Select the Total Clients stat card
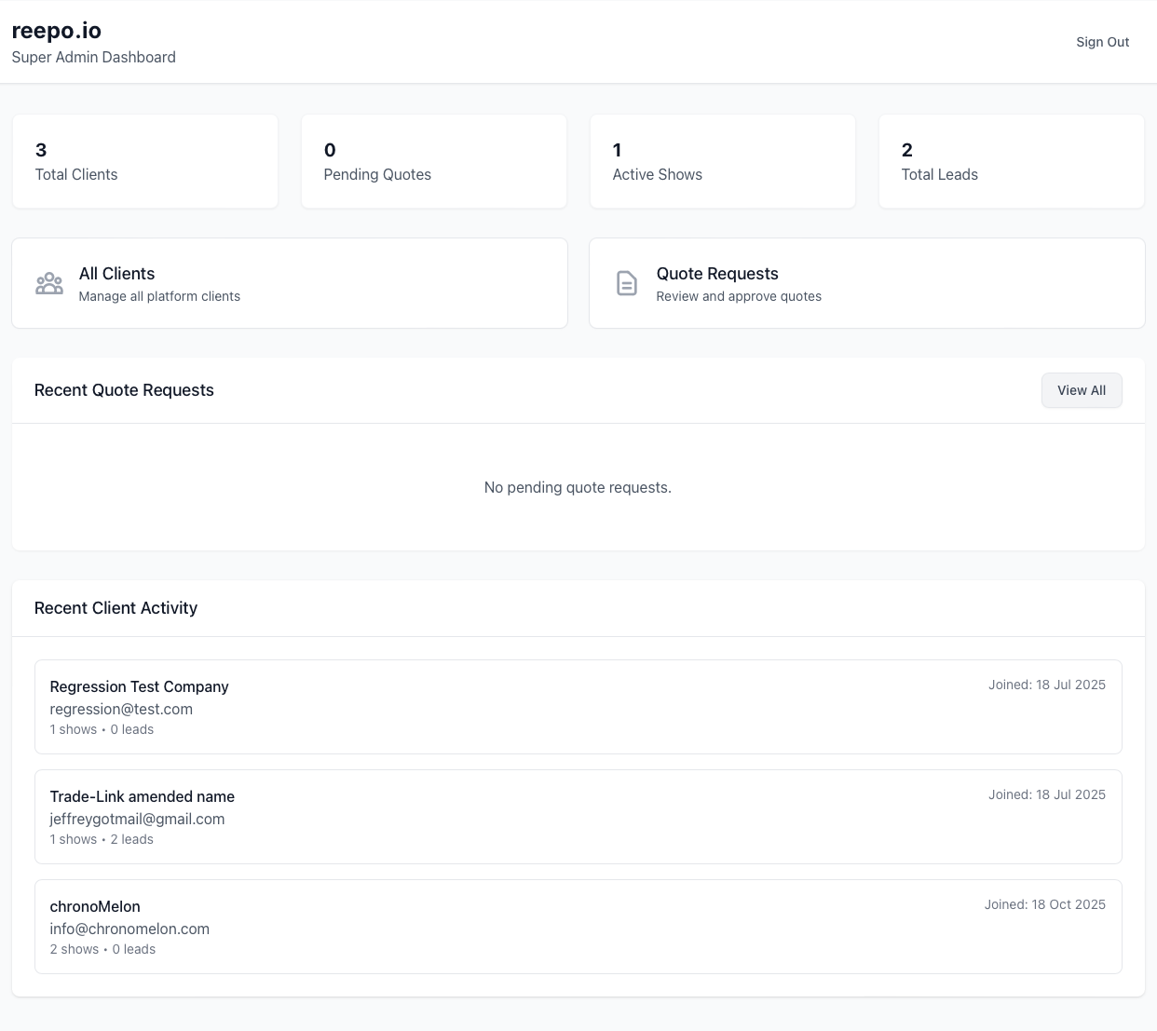Screen dimensions: 1157x1031 coord(145,161)
